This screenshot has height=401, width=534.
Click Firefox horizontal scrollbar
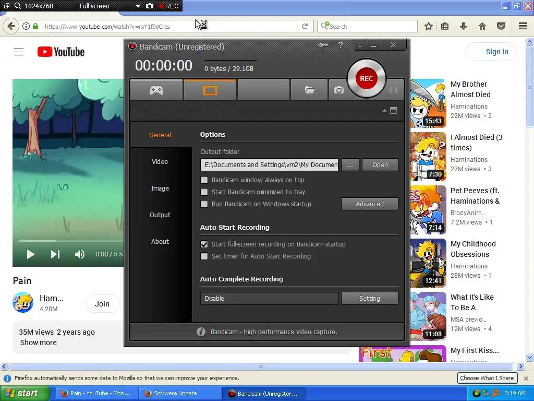261,367
